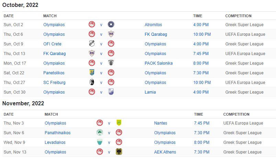Click the Panathinaikos green crest icon
Screen dimensions: 276x159
(100, 132)
